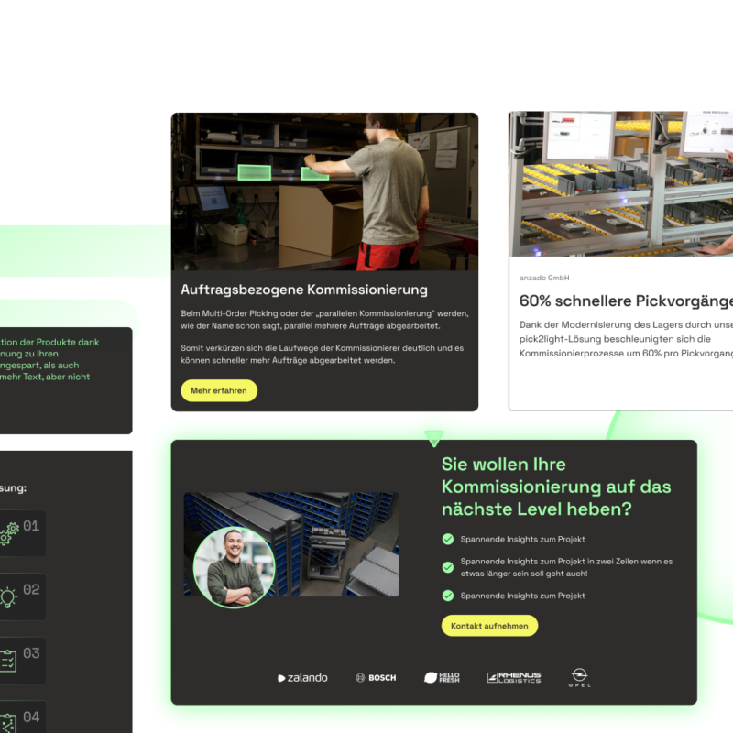Click the step number 01

31,526
